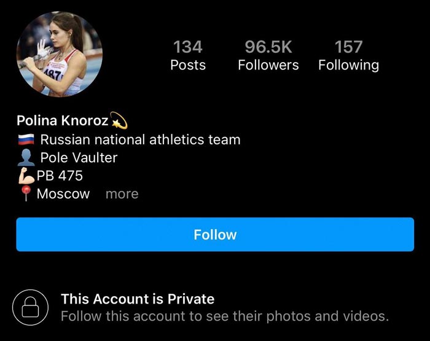Click the flexed biceps icon

tap(26, 176)
